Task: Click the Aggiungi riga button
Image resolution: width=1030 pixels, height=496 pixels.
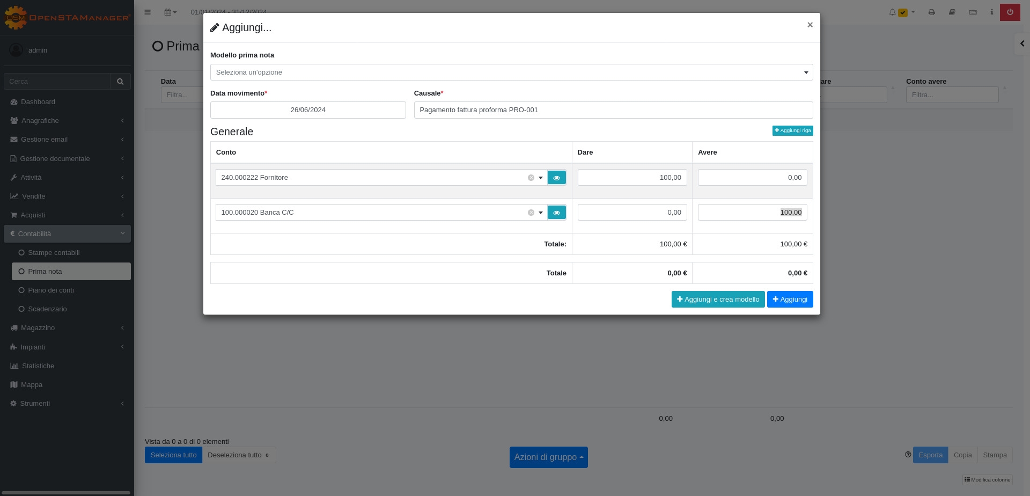Action: click(792, 130)
